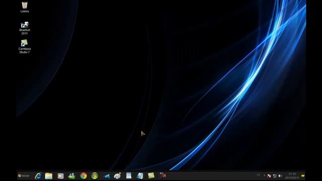Viewport: 322px width, 181px height.
Task: Open the Paint palette taskbar icon
Action: tap(117, 176)
